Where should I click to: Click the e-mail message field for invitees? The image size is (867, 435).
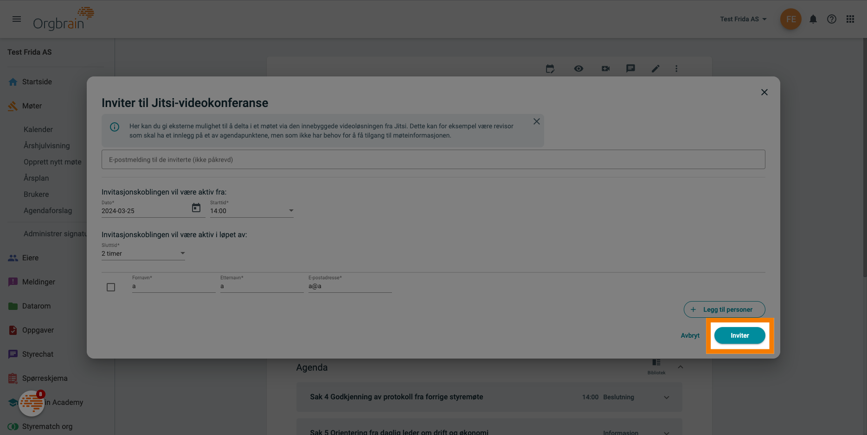433,159
